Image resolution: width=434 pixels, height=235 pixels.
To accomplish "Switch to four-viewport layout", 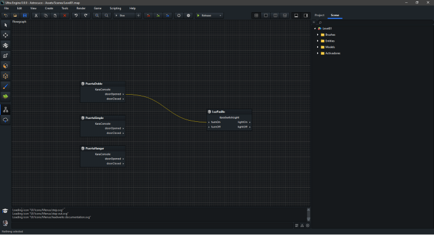I will click(x=256, y=16).
